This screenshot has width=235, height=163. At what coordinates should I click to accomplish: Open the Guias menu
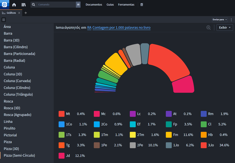(x=110, y=5)
